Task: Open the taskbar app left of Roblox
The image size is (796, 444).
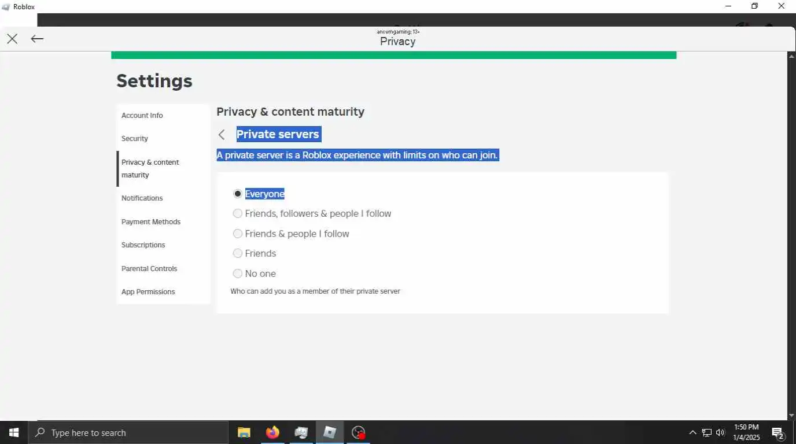Action: click(x=301, y=432)
